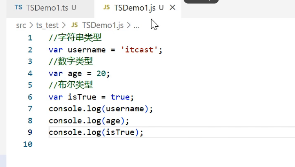Click the U git status on TSDemo1.ts tab
295x167 pixels.
tap(74, 8)
